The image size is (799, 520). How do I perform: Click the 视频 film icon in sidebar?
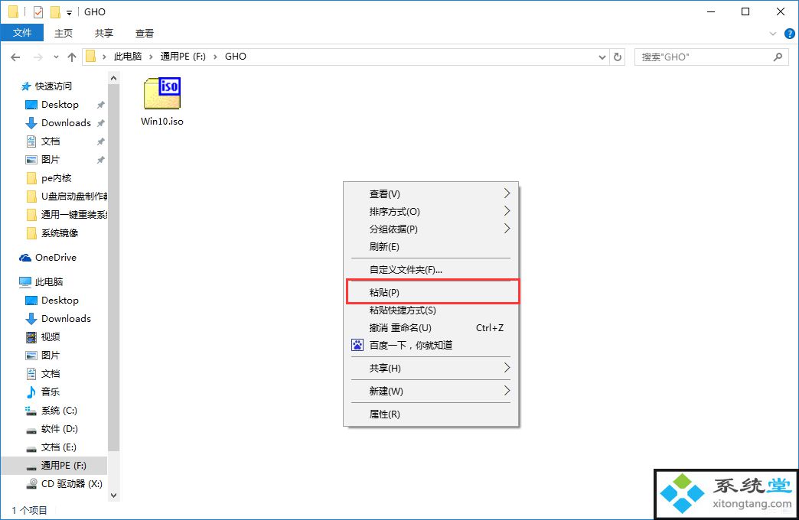coord(31,336)
